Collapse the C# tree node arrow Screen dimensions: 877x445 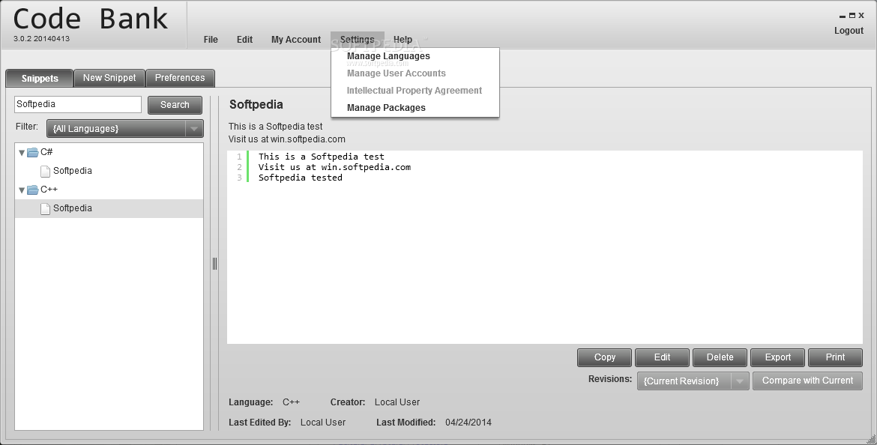(x=22, y=153)
